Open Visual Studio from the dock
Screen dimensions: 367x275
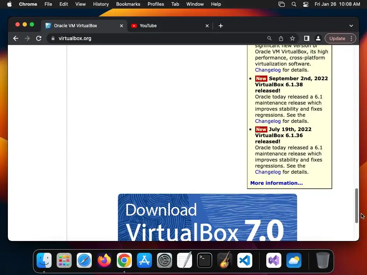(x=274, y=260)
